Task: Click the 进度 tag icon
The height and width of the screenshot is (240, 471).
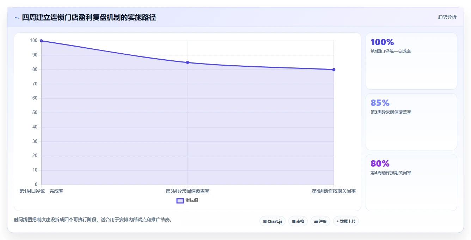Action: pyautogui.click(x=316, y=222)
